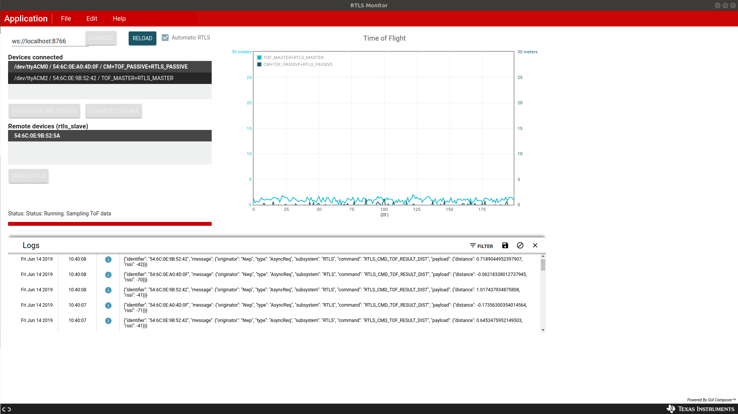Open the Edit menu

pyautogui.click(x=91, y=18)
